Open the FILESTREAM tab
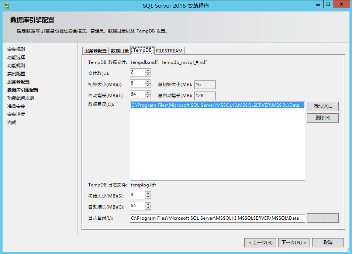 click(169, 51)
